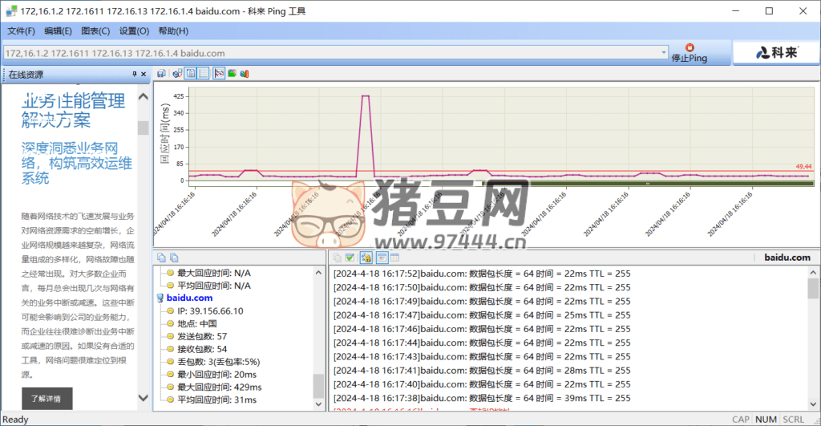Select the line chart view icon
The width and height of the screenshot is (821, 426).
[x=218, y=74]
